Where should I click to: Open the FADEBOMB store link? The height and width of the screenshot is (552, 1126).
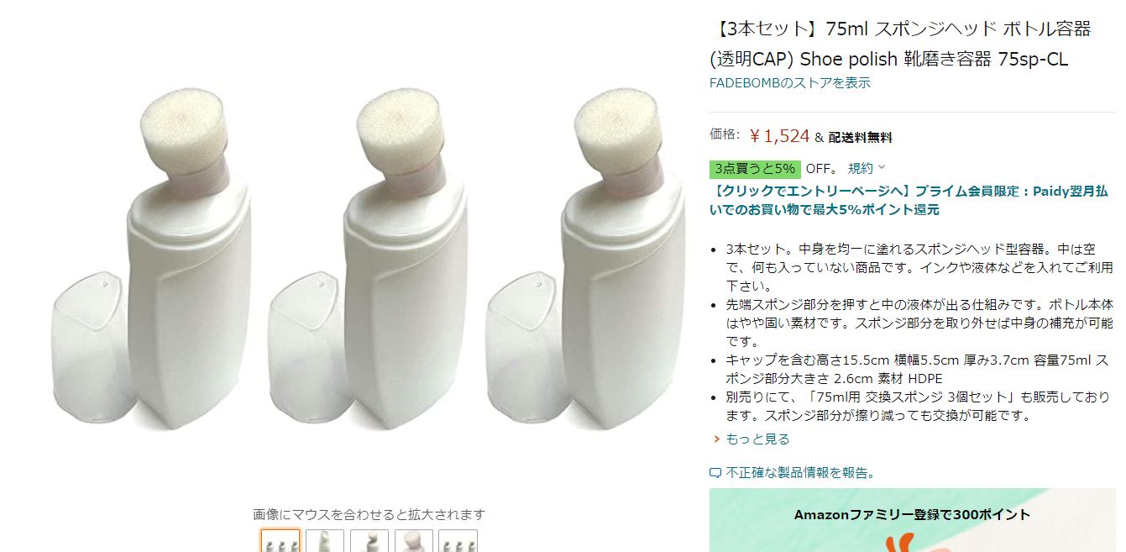(790, 82)
